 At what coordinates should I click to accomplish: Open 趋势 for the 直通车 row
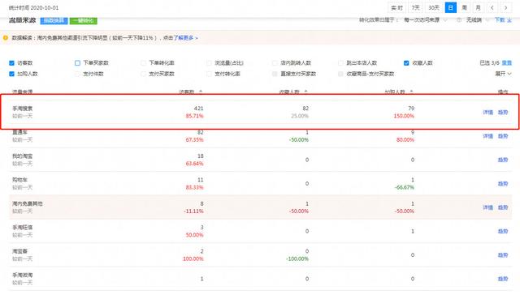tap(503, 136)
